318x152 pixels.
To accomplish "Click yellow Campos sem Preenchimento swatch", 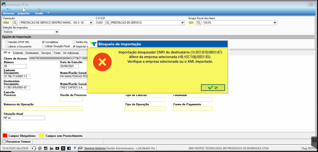I will click(41, 136).
